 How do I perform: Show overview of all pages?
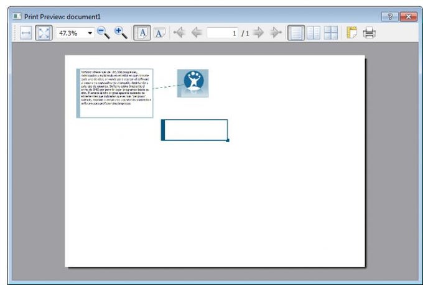coord(331,33)
